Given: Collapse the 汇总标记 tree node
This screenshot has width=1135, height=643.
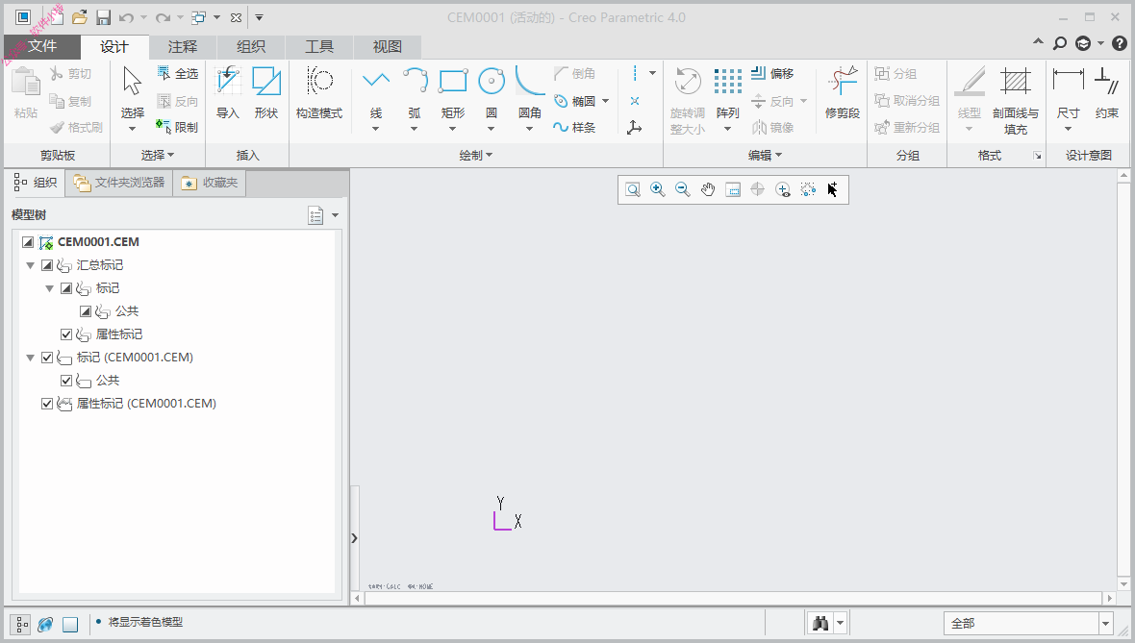Looking at the screenshot, I should tap(31, 265).
